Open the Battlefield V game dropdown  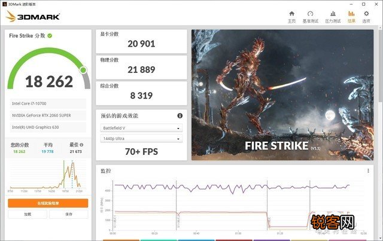pyautogui.click(x=141, y=128)
